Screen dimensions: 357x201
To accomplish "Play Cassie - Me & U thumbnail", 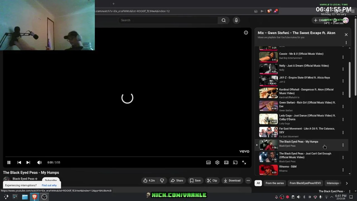I will click(268, 57).
